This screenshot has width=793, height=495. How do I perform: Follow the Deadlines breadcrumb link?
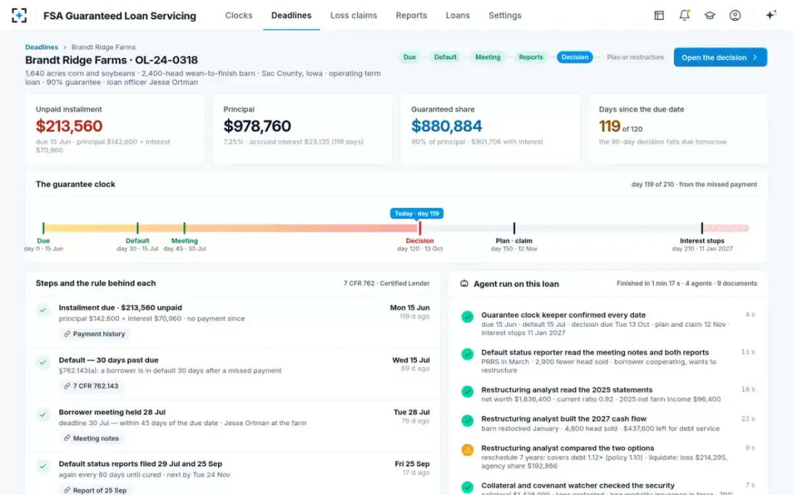pos(41,48)
